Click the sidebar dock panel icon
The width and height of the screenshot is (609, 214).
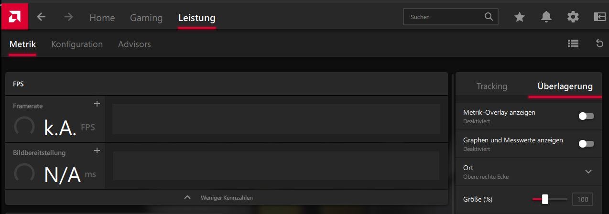[599, 17]
